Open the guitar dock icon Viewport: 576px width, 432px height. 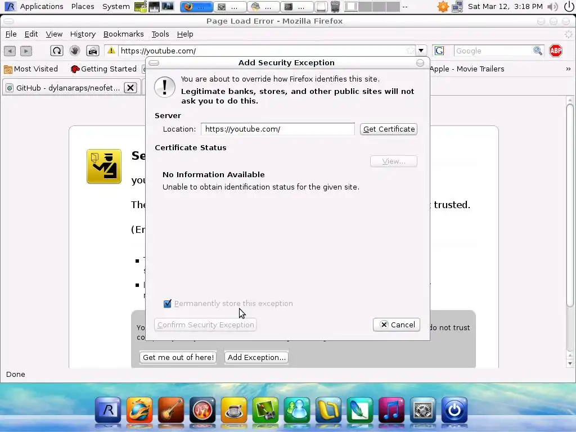(x=171, y=409)
